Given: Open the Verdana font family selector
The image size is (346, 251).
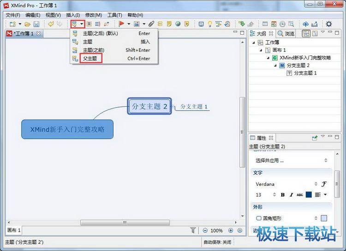Looking at the screenshot, I should pyautogui.click(x=286, y=184).
